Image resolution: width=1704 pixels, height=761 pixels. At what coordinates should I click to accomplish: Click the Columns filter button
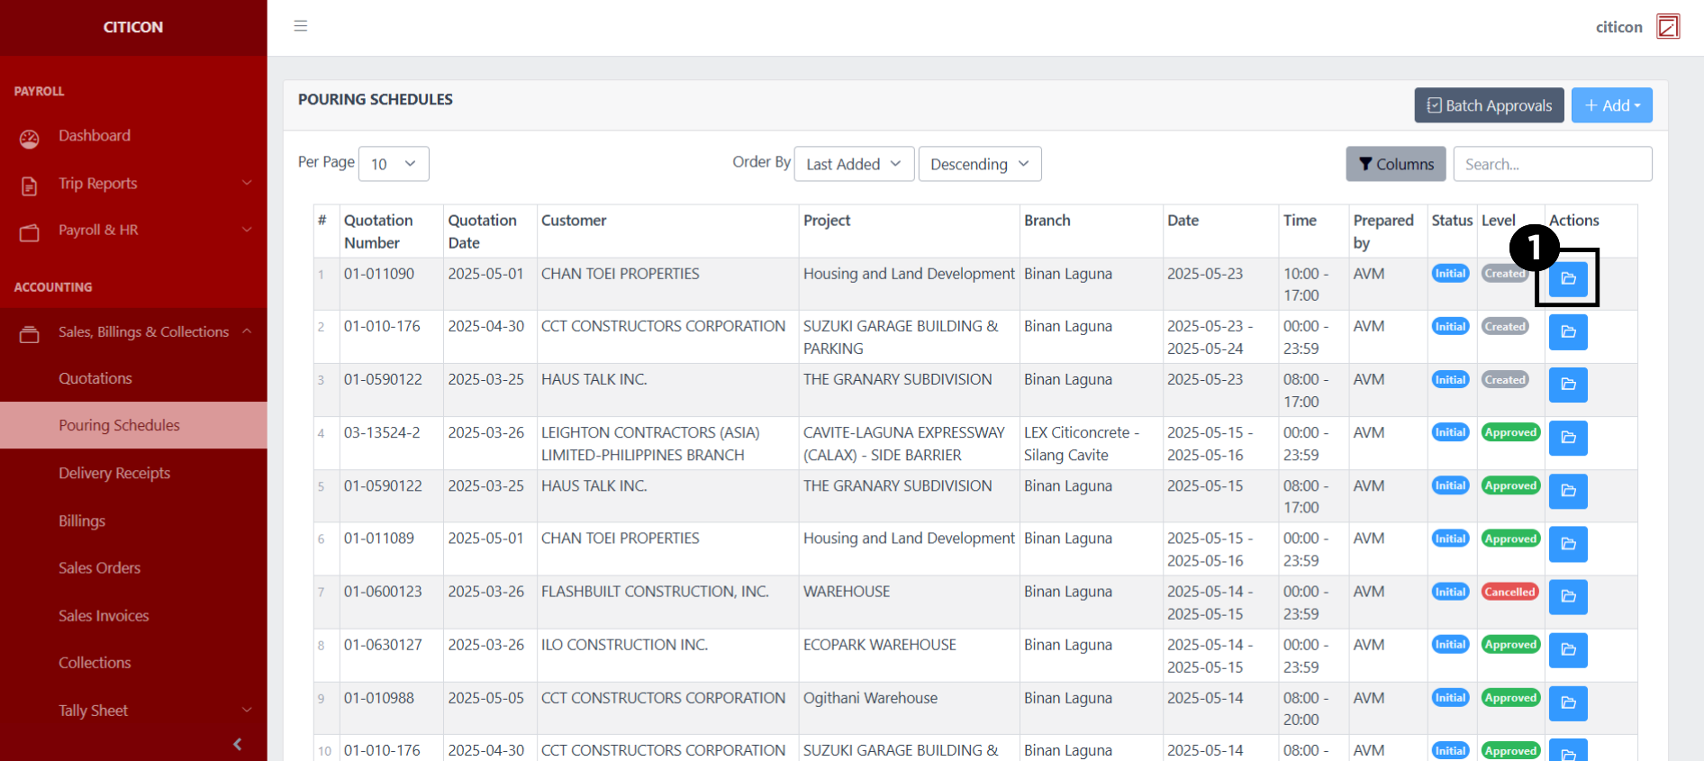click(x=1395, y=164)
